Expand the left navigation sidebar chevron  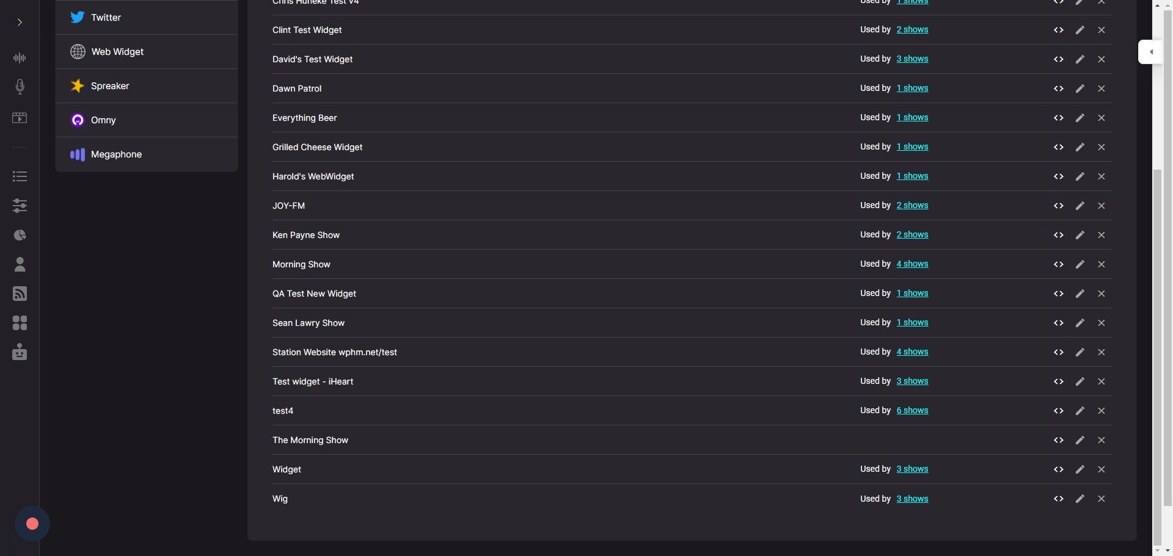point(20,23)
